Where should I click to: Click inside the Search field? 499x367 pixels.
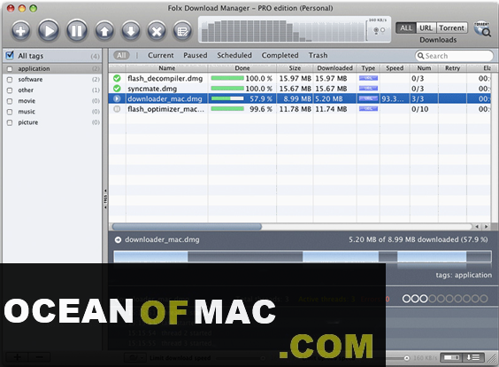(454, 56)
